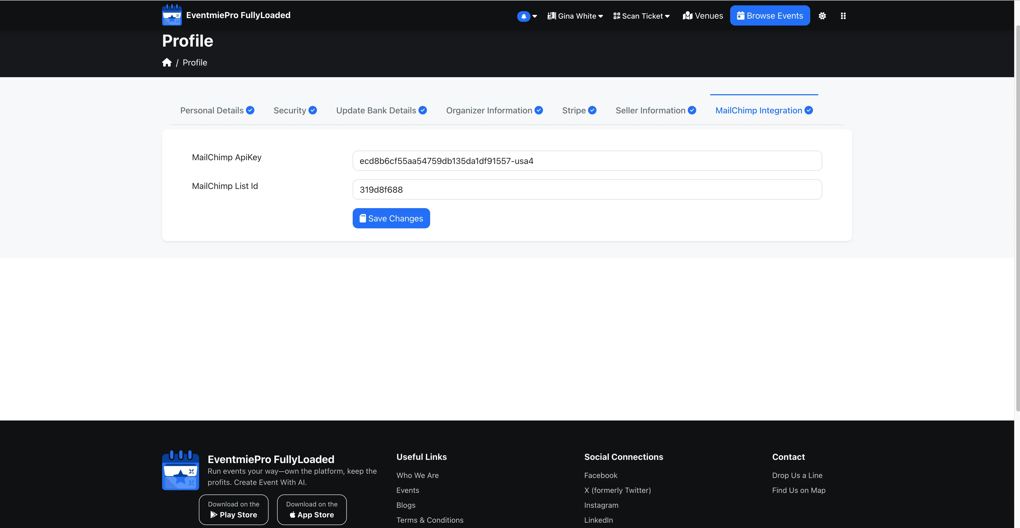Click the Organizer Information checkmark badge
Image resolution: width=1020 pixels, height=528 pixels.
[538, 110]
